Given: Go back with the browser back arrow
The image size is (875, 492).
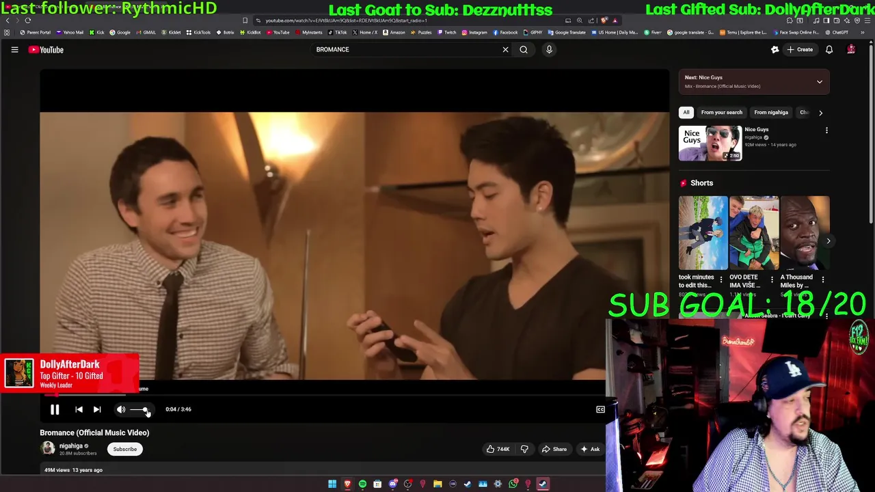Looking at the screenshot, I should pyautogui.click(x=8, y=20).
